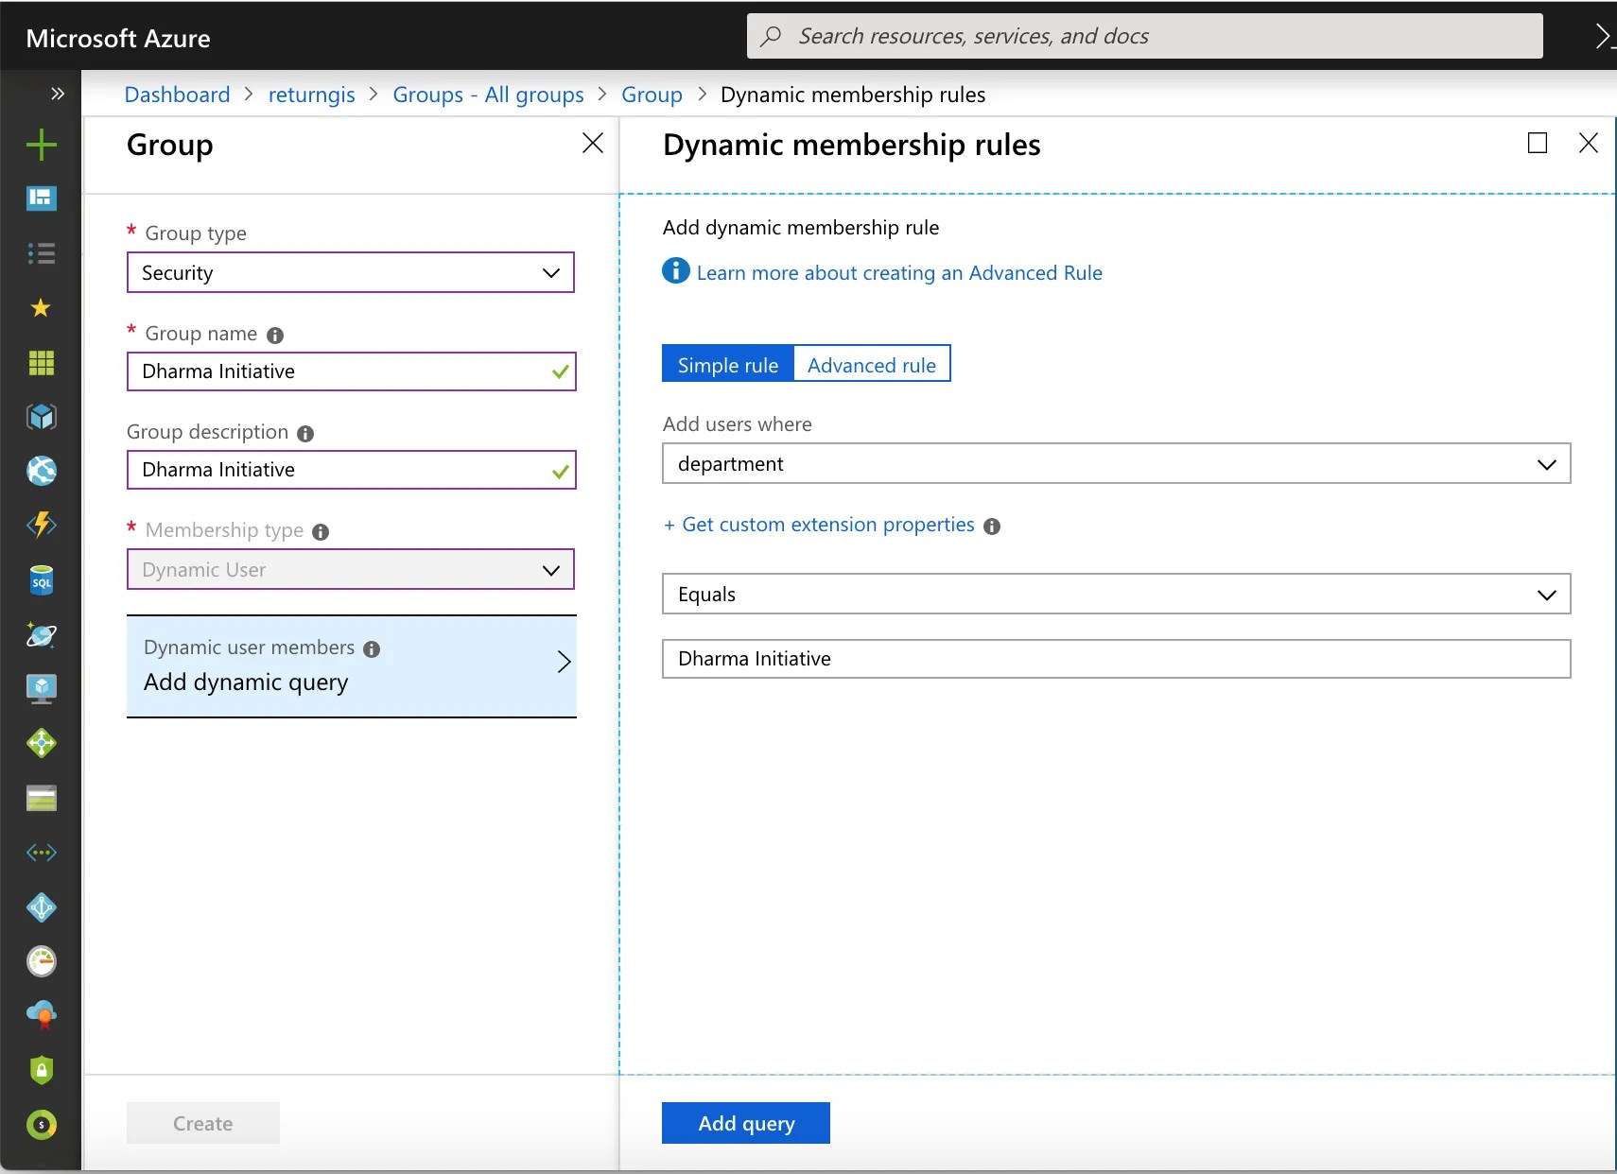Open App Services globe icon
Screen dimensions: 1617x1174
coord(42,471)
